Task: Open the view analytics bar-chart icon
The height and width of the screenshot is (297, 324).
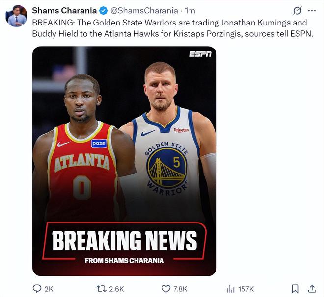Action: tap(231, 289)
